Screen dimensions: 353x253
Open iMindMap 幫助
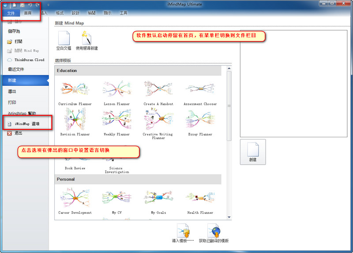22,113
